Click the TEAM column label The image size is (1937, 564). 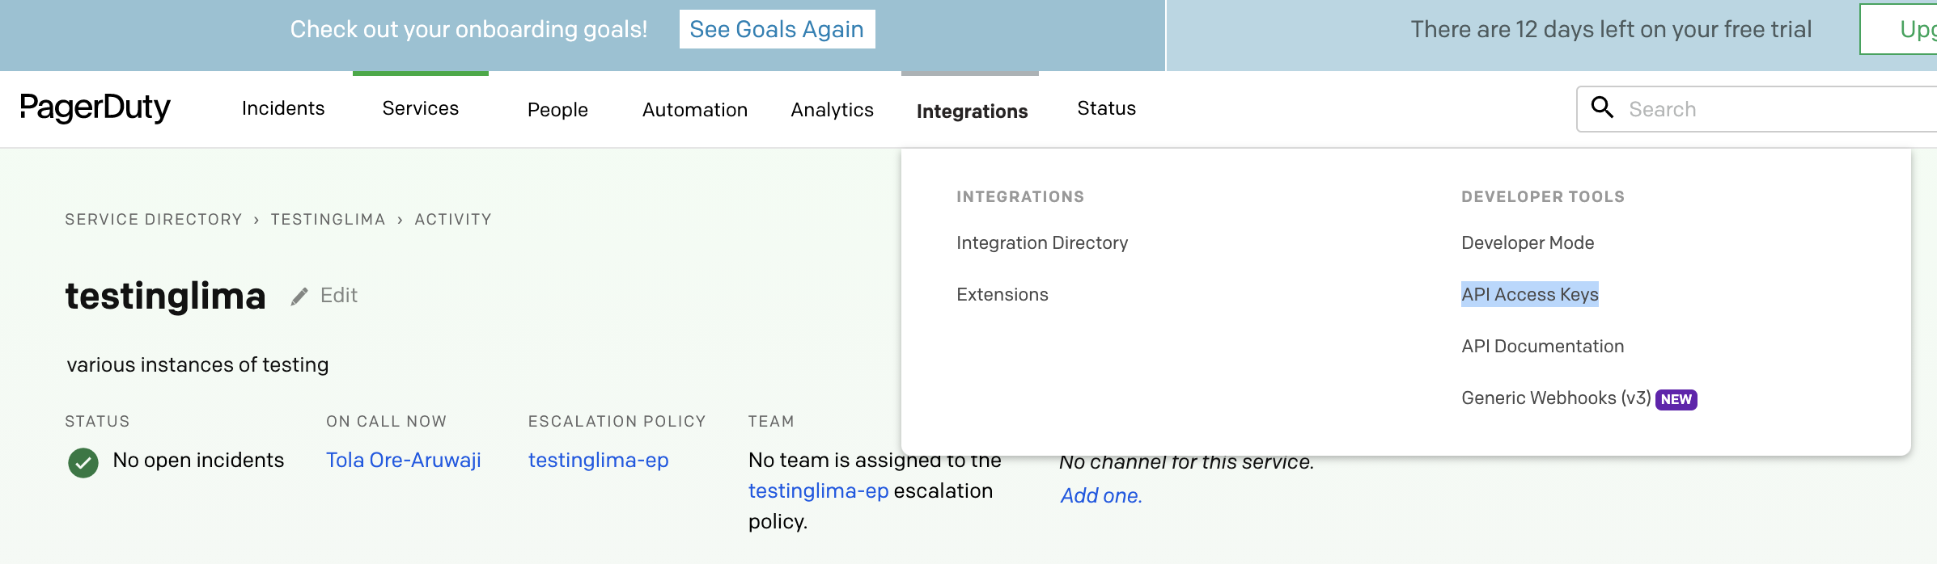[x=771, y=421]
